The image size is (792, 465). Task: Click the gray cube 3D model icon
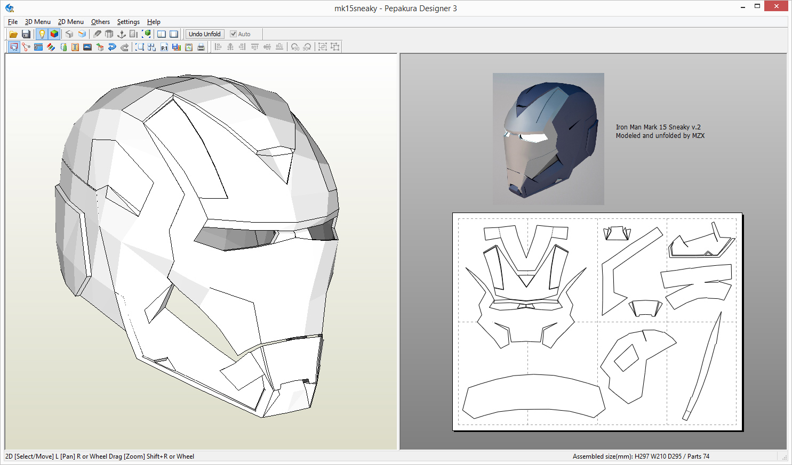tap(69, 34)
